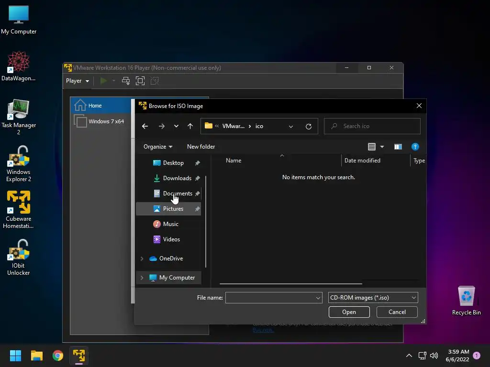Click the VMware Player taskbar icon

click(x=79, y=356)
